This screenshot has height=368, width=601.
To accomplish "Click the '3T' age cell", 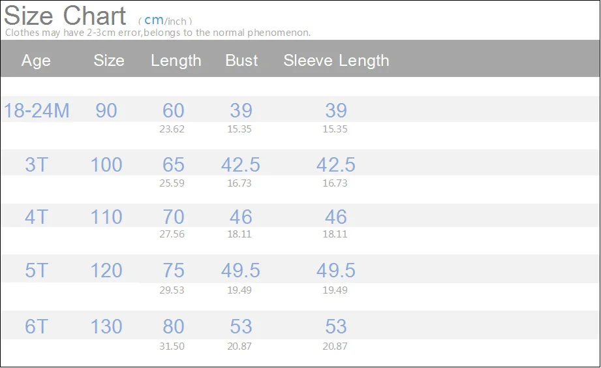I will pos(37,164).
